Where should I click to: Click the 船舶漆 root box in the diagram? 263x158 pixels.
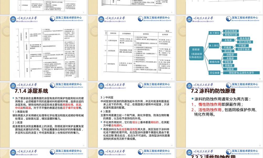(196, 53)
